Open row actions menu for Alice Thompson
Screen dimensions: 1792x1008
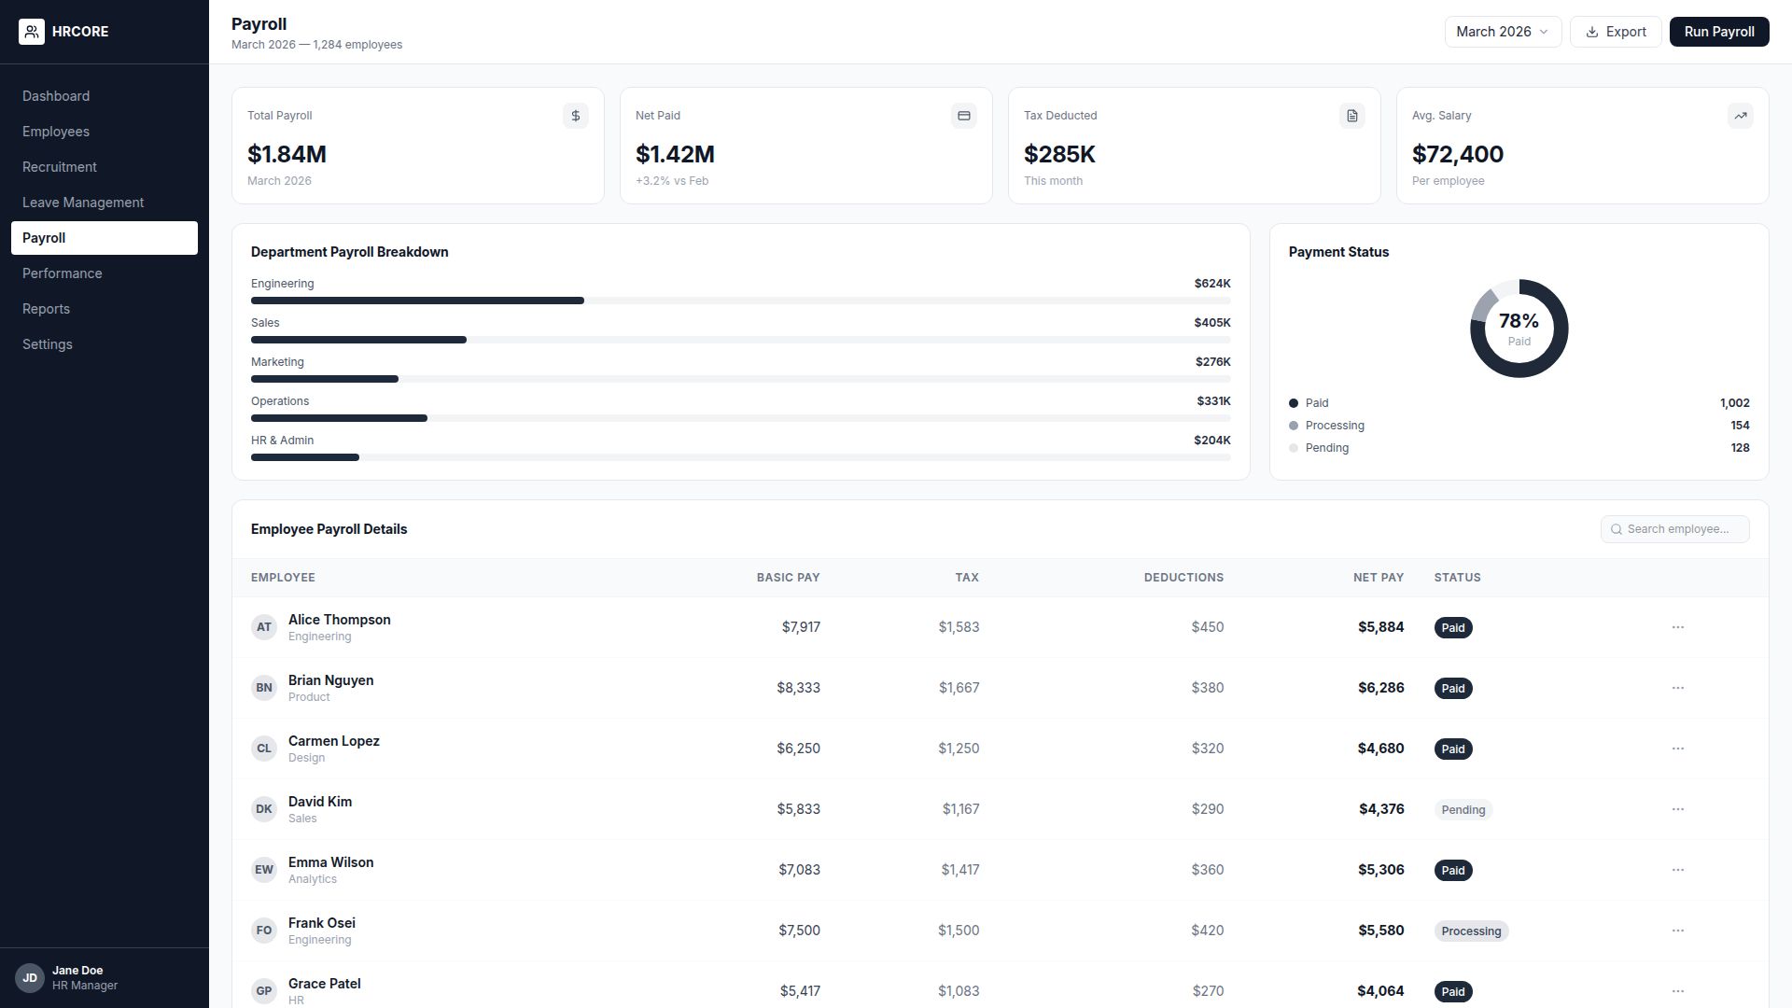1678,627
